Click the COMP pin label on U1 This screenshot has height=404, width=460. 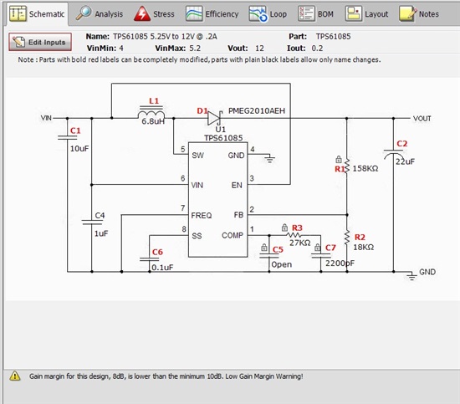[233, 235]
